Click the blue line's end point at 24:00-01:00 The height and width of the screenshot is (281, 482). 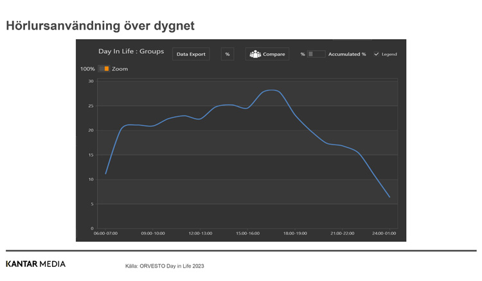click(389, 197)
